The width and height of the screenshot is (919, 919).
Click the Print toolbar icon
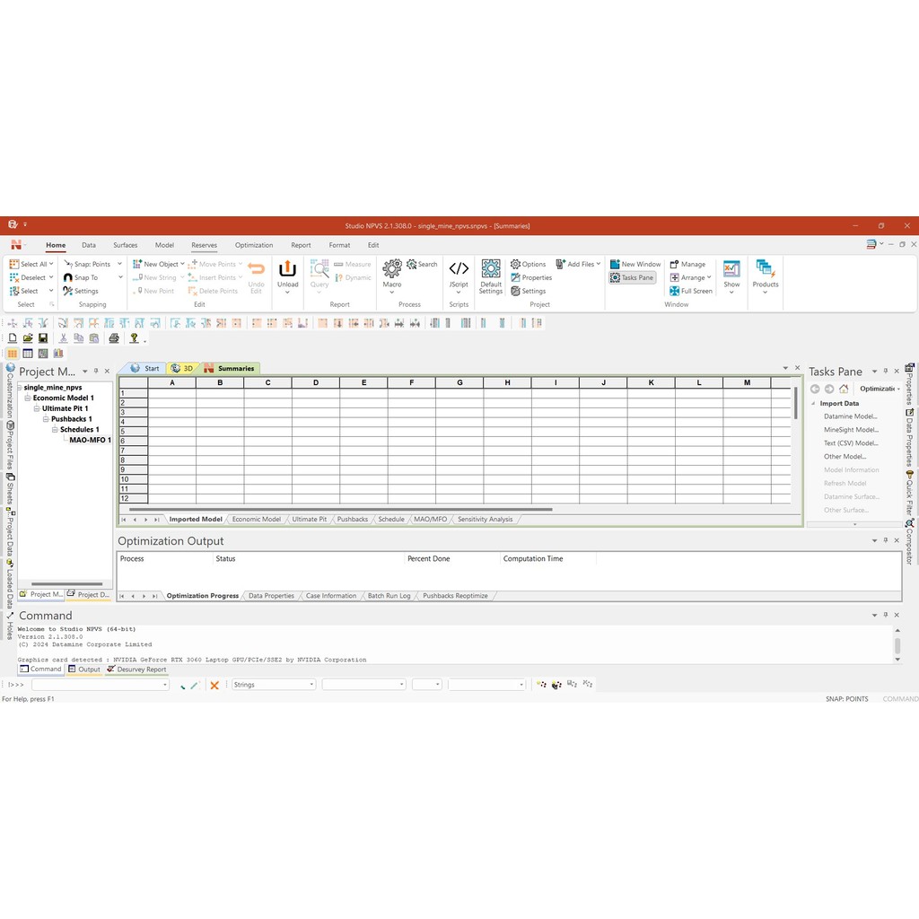114,338
